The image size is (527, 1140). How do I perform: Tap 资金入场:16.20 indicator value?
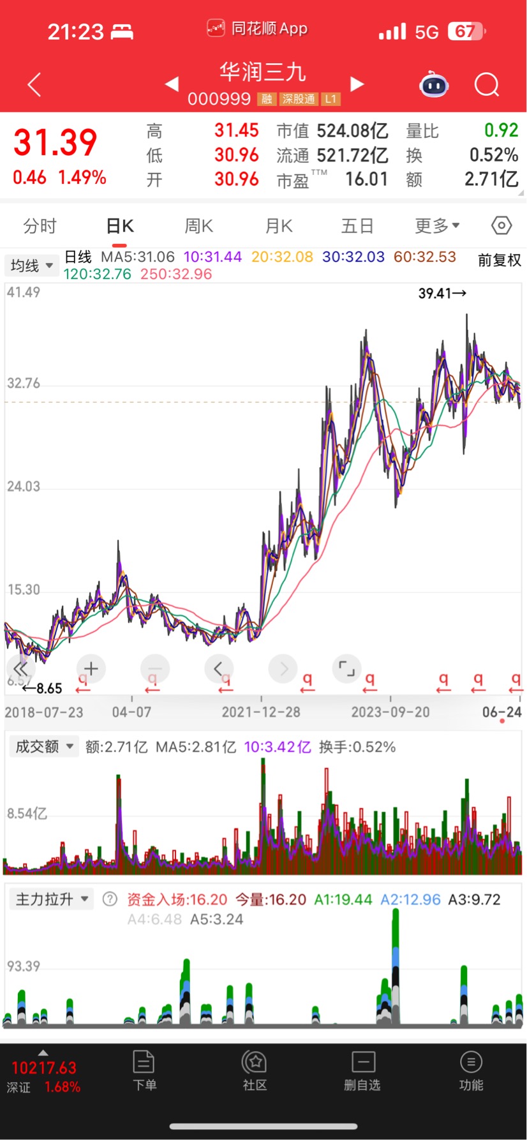[177, 899]
